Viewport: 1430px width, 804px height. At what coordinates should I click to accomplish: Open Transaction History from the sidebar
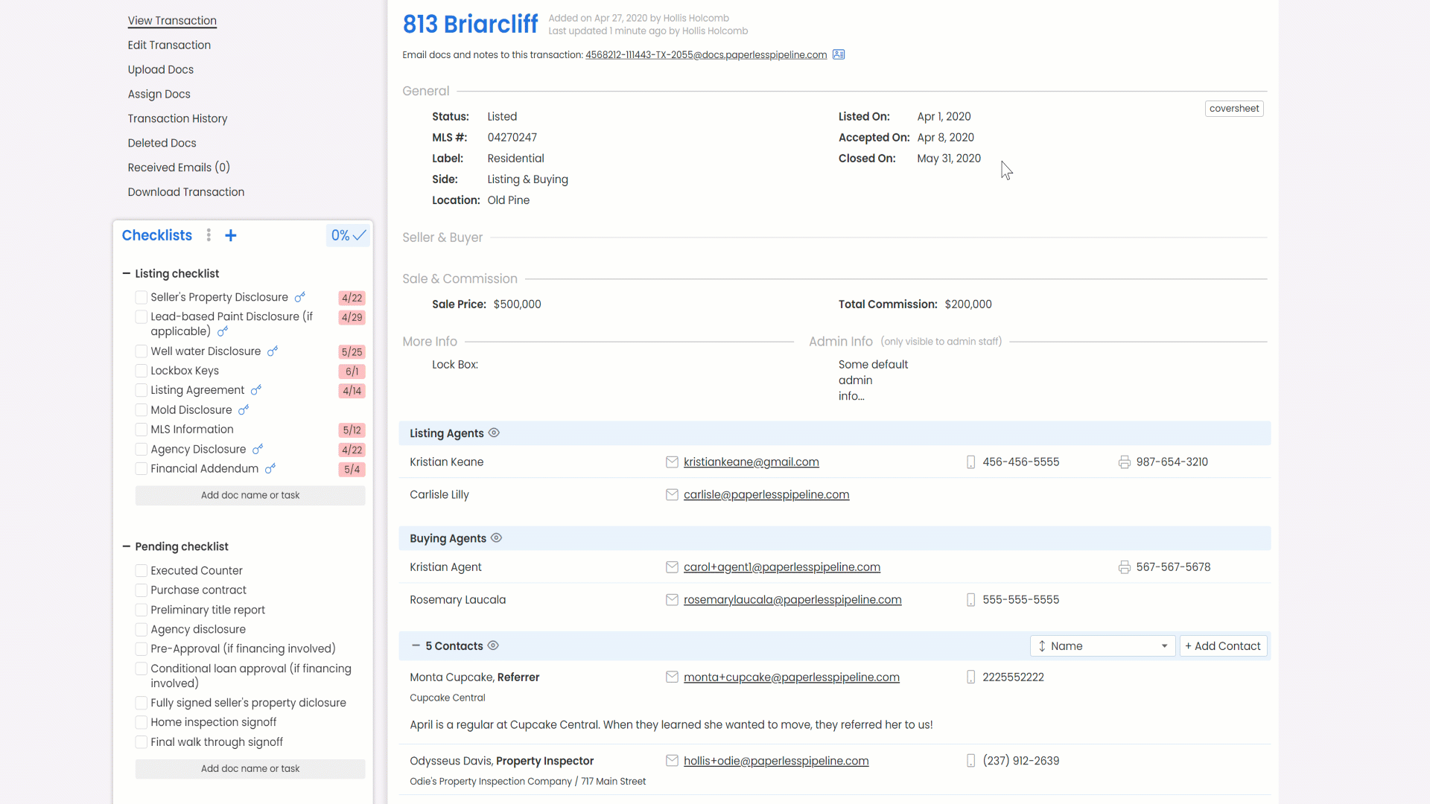[177, 118]
